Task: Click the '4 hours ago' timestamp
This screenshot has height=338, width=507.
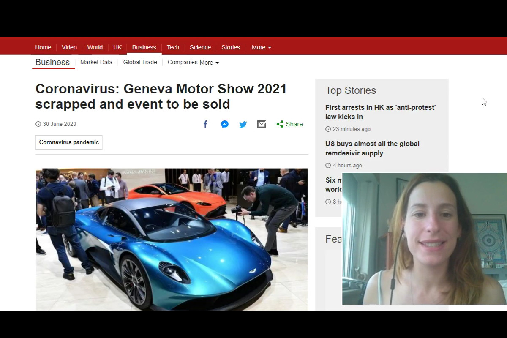Action: tap(347, 166)
